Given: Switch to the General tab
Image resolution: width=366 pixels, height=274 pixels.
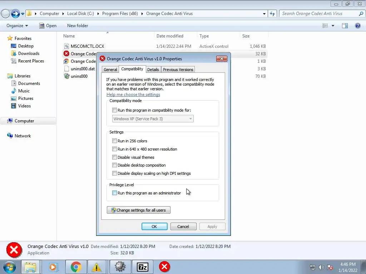Looking at the screenshot, I should coord(110,70).
